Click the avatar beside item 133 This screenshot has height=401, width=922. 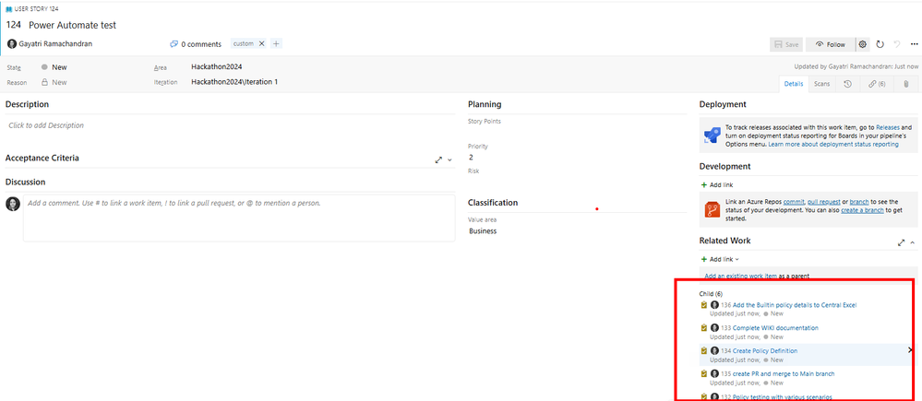(714, 327)
